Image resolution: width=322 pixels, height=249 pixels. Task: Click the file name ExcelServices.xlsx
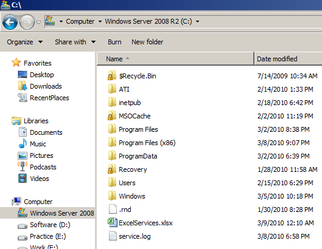[145, 223]
